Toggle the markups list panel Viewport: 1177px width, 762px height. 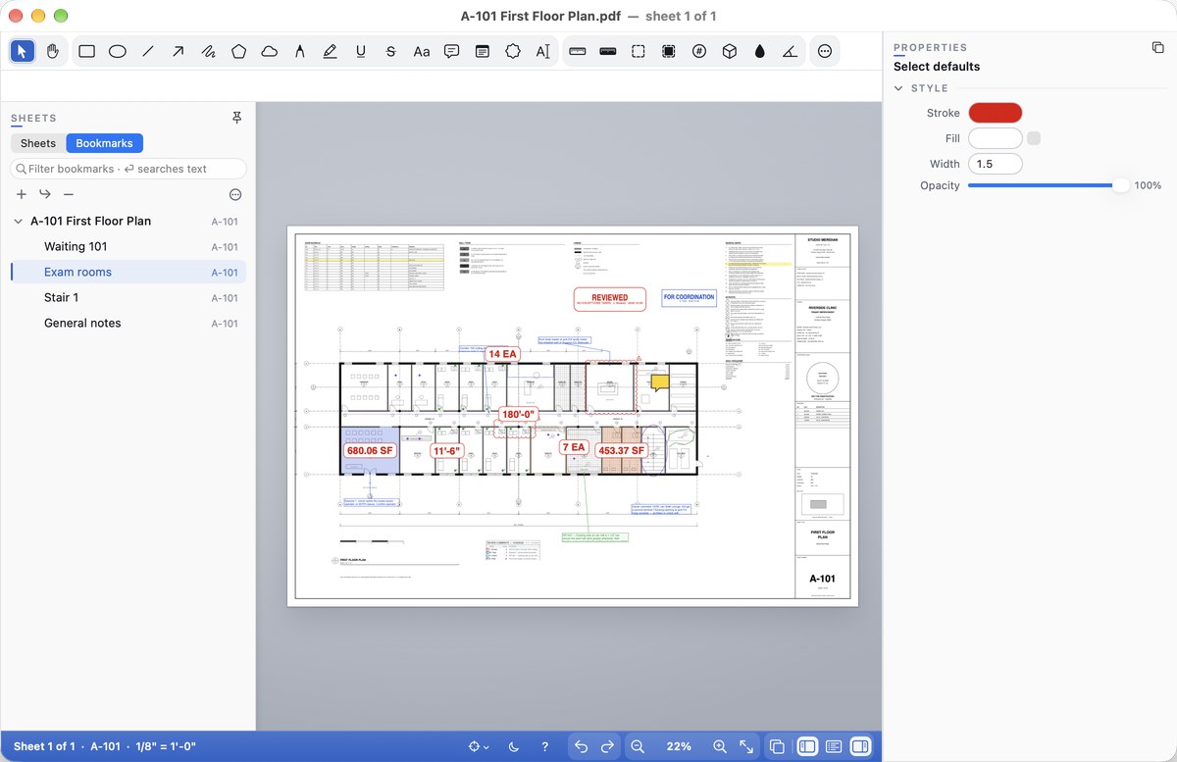coord(834,746)
